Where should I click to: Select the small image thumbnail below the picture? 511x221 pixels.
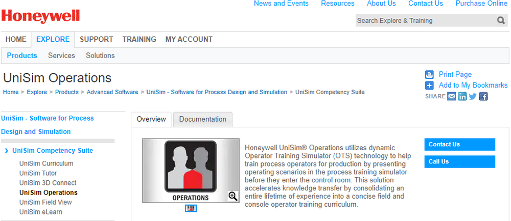pos(191,208)
